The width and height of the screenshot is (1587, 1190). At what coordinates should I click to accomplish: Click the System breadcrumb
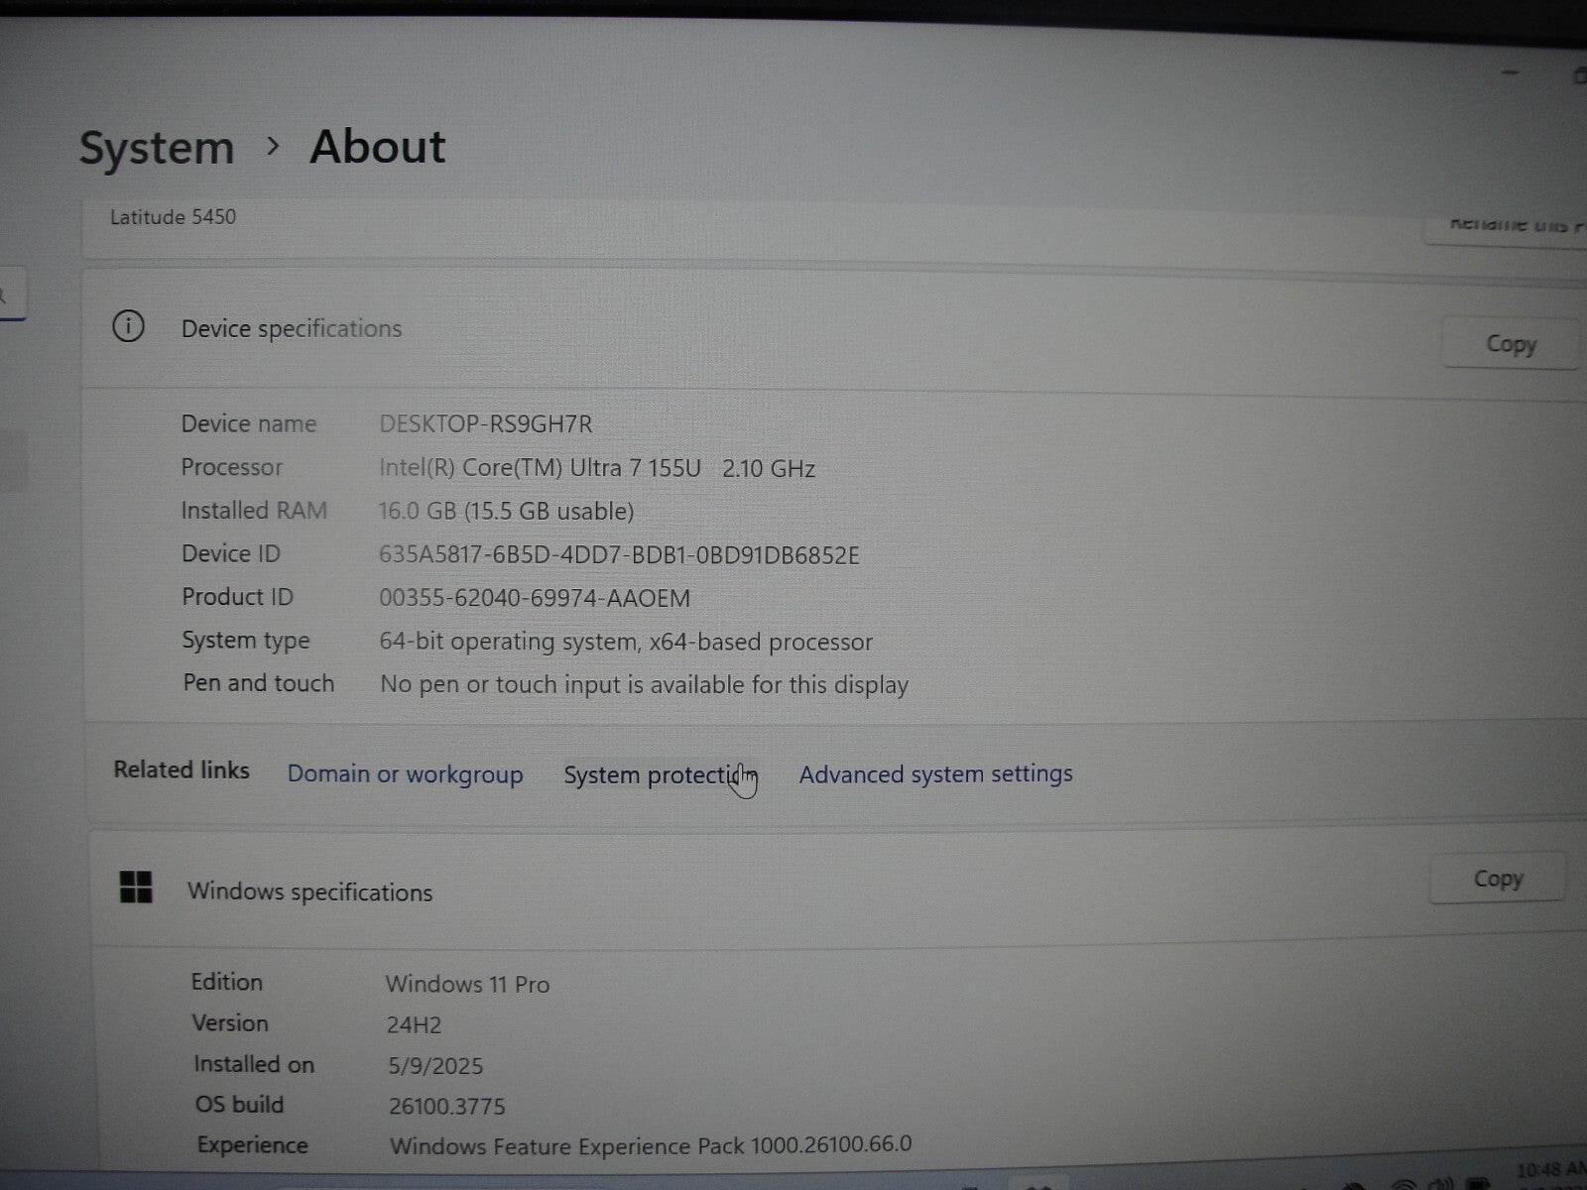coord(157,147)
